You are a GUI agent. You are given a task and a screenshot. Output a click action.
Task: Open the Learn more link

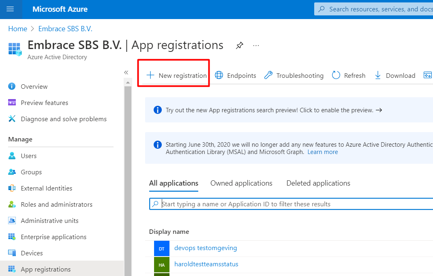(323, 152)
